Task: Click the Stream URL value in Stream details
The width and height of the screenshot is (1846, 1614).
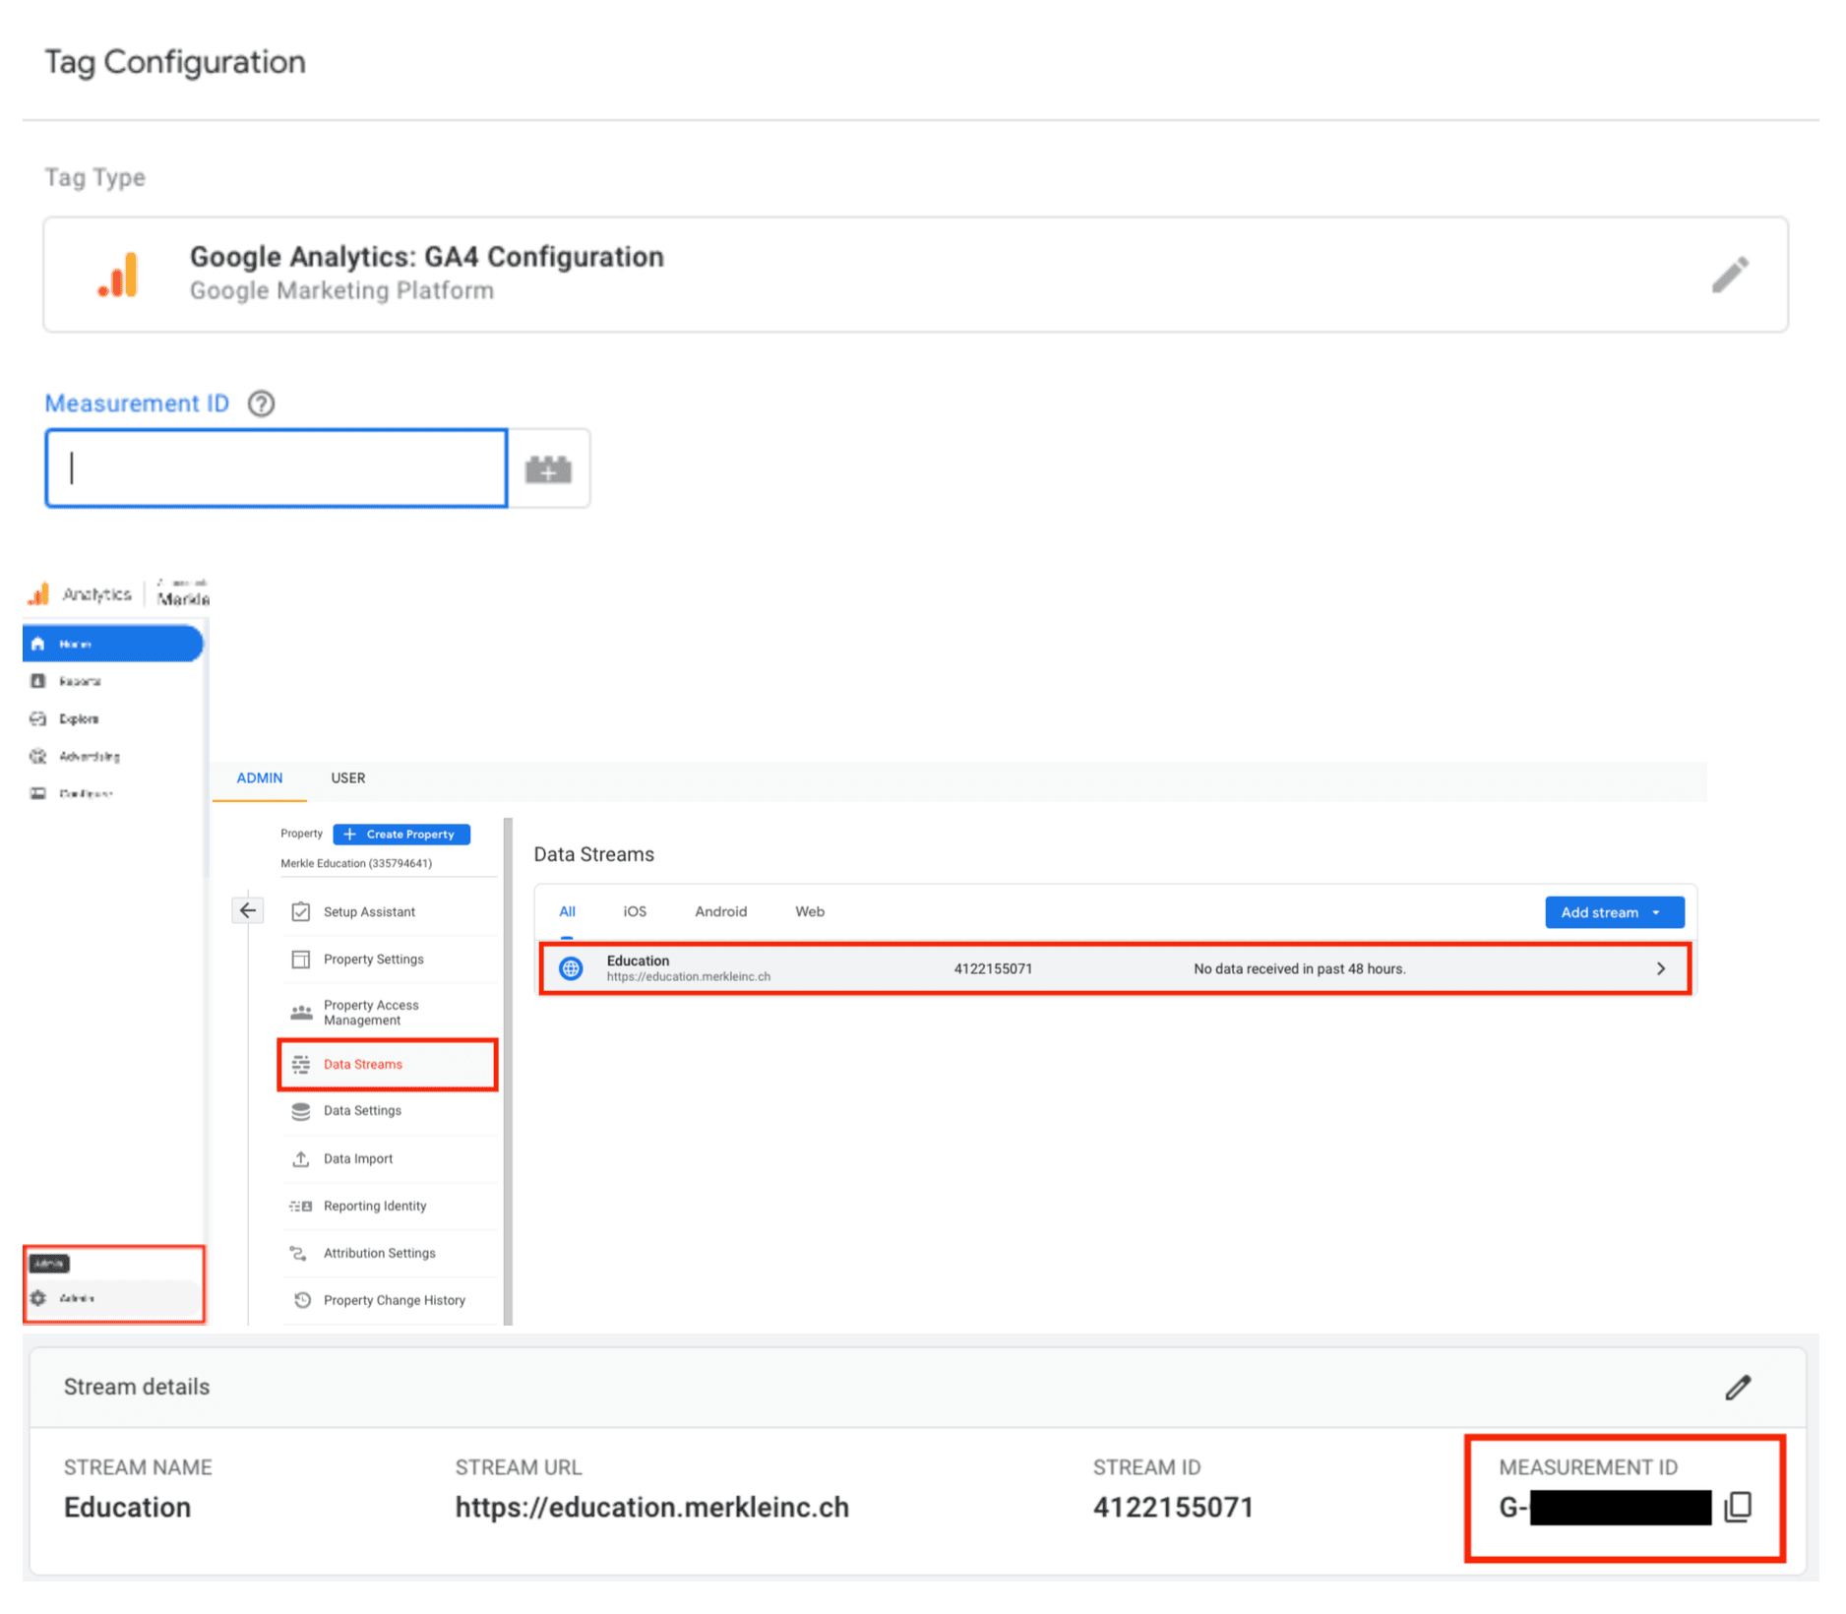Action: point(651,1508)
